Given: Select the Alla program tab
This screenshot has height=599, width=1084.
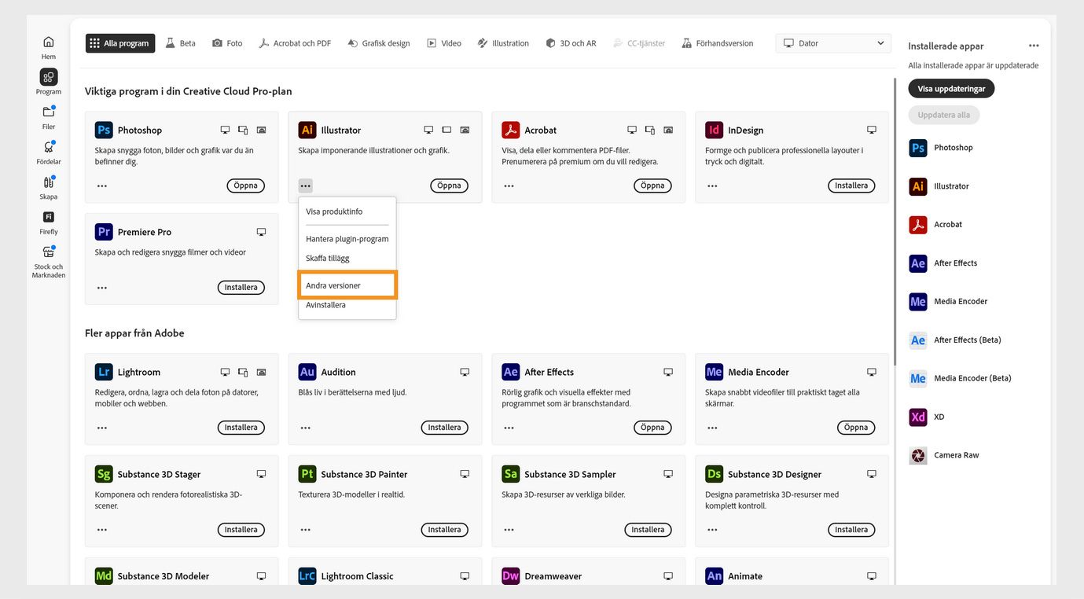Looking at the screenshot, I should click(120, 43).
